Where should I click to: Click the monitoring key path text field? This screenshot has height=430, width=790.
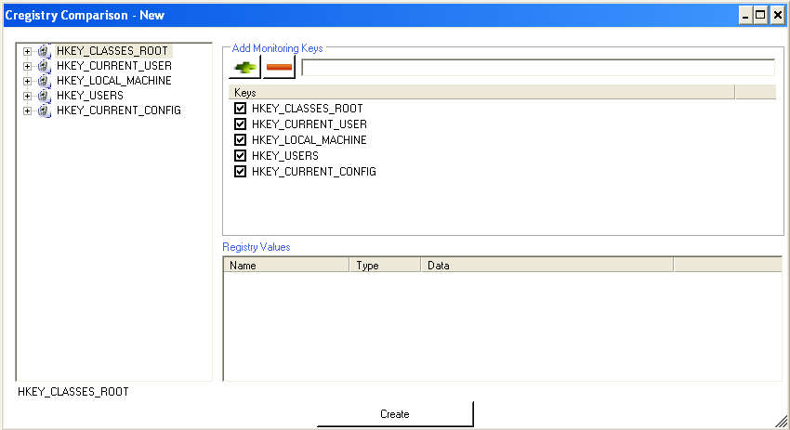[x=537, y=68]
